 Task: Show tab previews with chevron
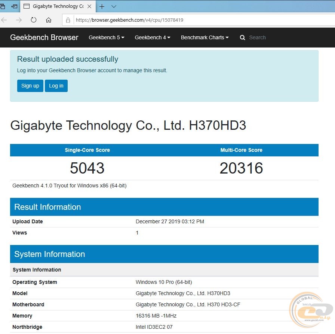pyautogui.click(x=114, y=6)
